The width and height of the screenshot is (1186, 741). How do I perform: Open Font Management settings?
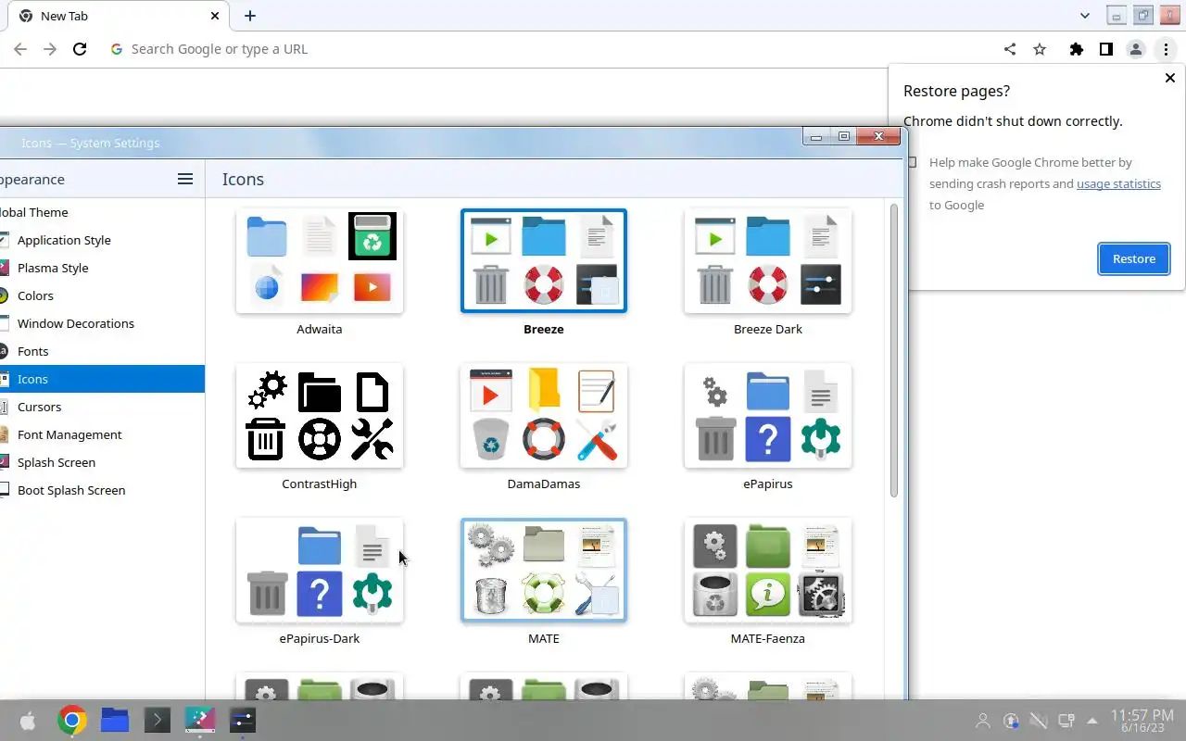pos(102,434)
